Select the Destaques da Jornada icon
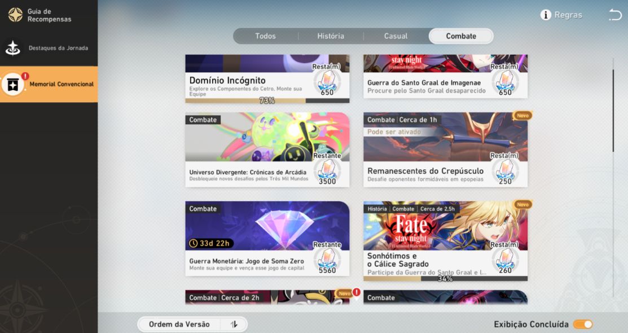This screenshot has height=333, width=628. (13, 48)
